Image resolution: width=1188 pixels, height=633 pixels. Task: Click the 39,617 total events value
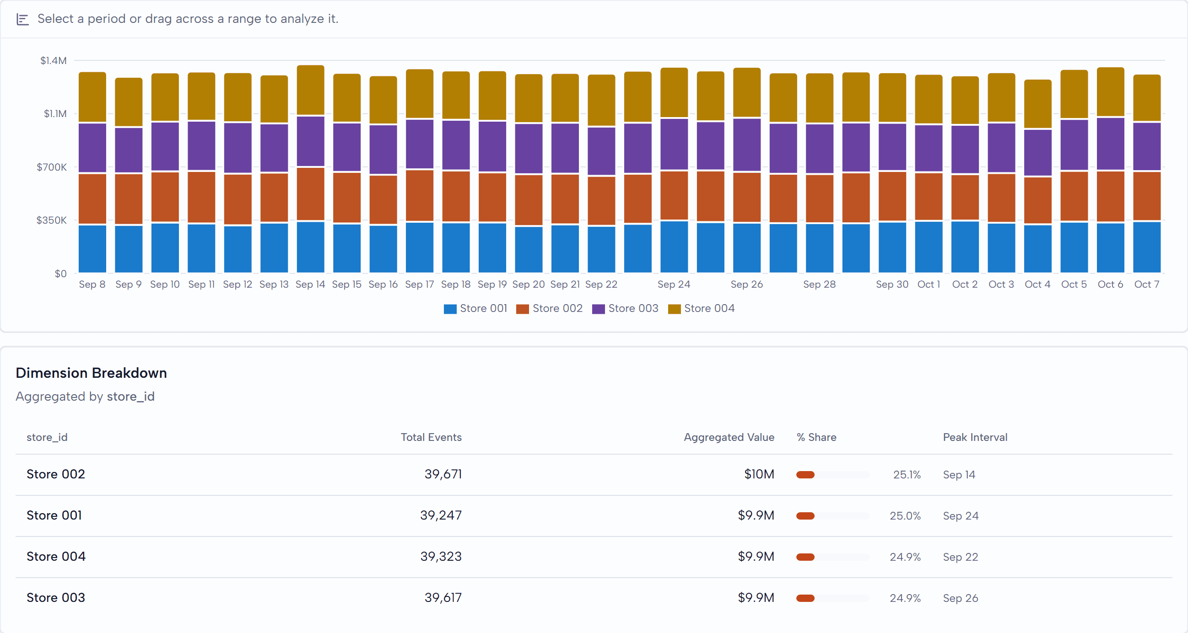(443, 598)
